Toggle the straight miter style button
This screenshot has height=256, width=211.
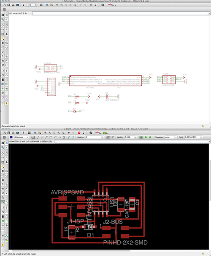(113, 137)
